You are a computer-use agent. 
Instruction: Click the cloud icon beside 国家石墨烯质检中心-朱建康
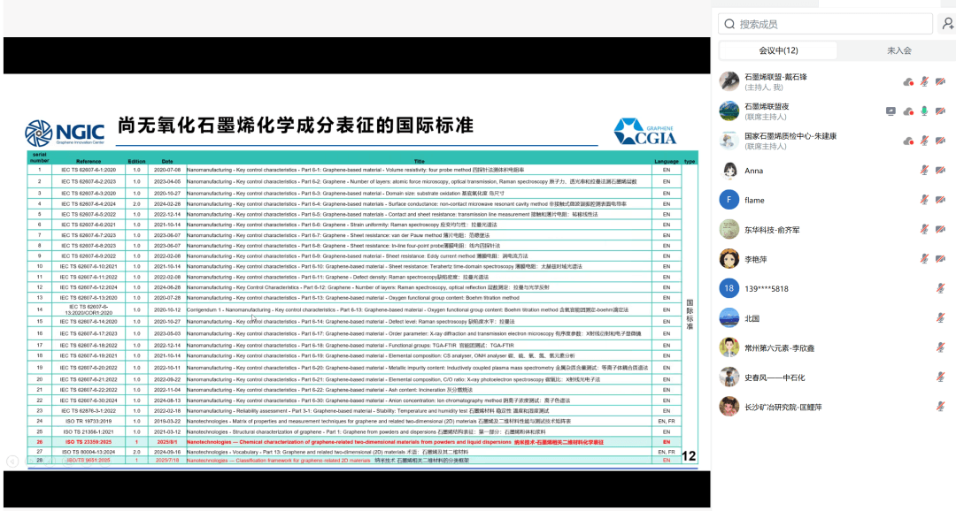908,140
